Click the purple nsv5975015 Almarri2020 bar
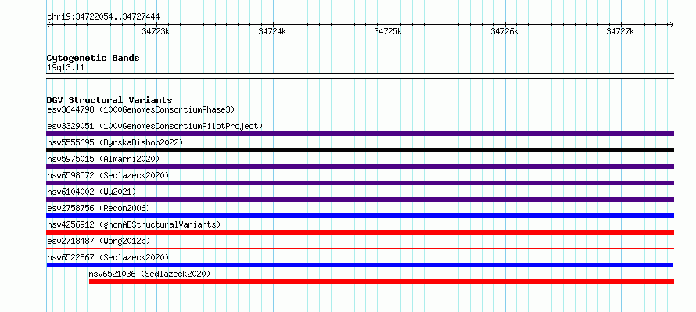The height and width of the screenshot is (312, 696). coord(361,167)
